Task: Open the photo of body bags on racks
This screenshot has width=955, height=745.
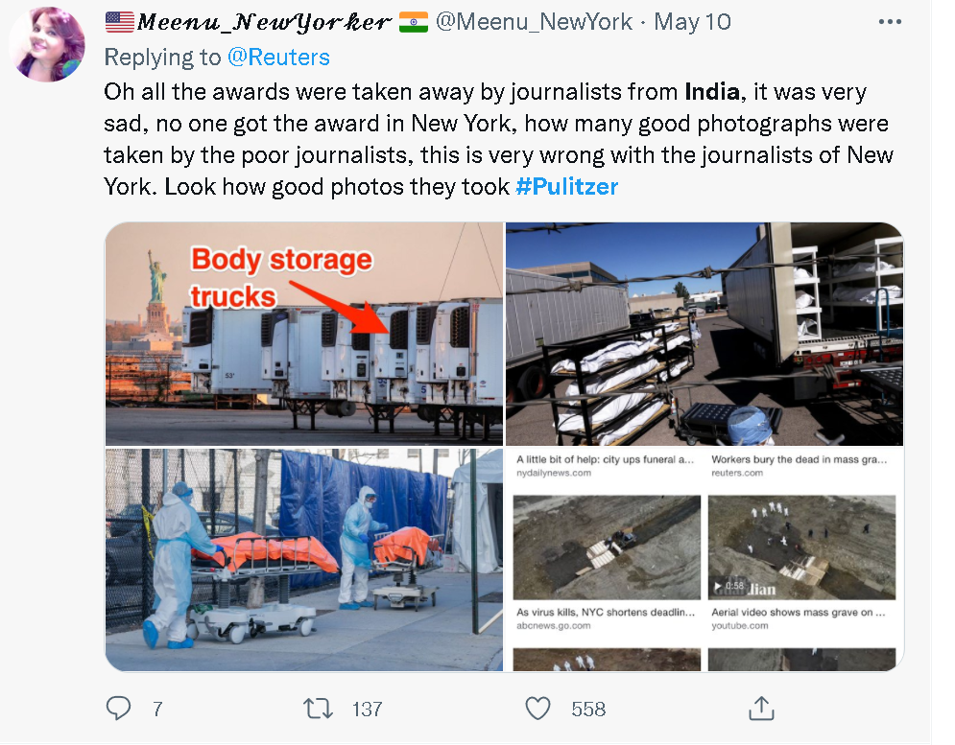Action: coord(704,334)
